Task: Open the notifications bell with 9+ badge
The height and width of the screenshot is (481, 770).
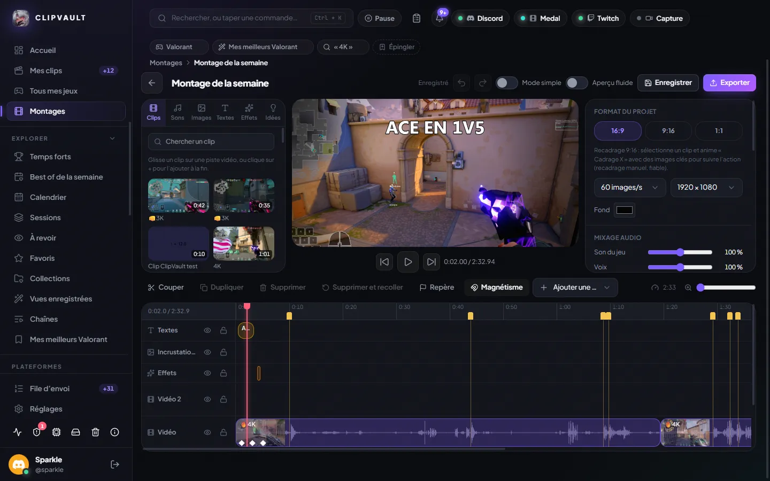Action: [440, 18]
